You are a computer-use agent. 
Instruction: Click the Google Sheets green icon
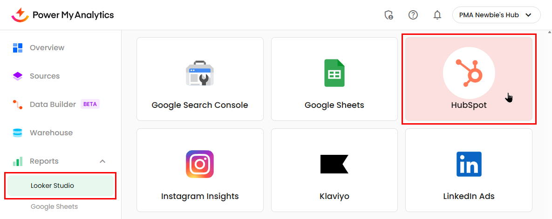tap(334, 73)
